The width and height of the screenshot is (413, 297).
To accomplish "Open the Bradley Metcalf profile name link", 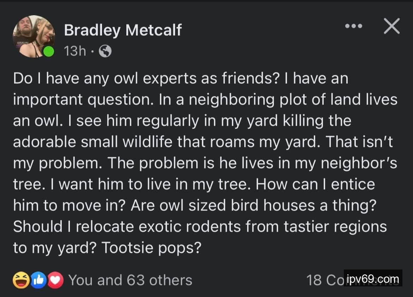I will 122,31.
